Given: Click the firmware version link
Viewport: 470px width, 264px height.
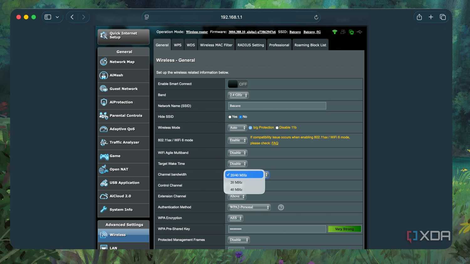Looking at the screenshot, I should (x=252, y=32).
